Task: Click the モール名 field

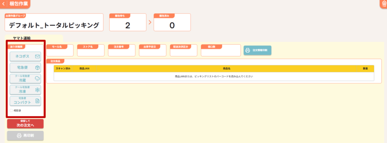Action: click(60, 51)
